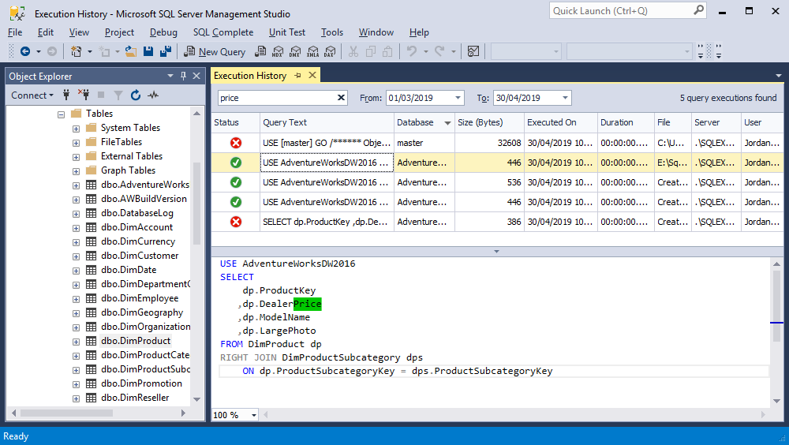
Task: Select the Execution History tab
Action: [250, 76]
